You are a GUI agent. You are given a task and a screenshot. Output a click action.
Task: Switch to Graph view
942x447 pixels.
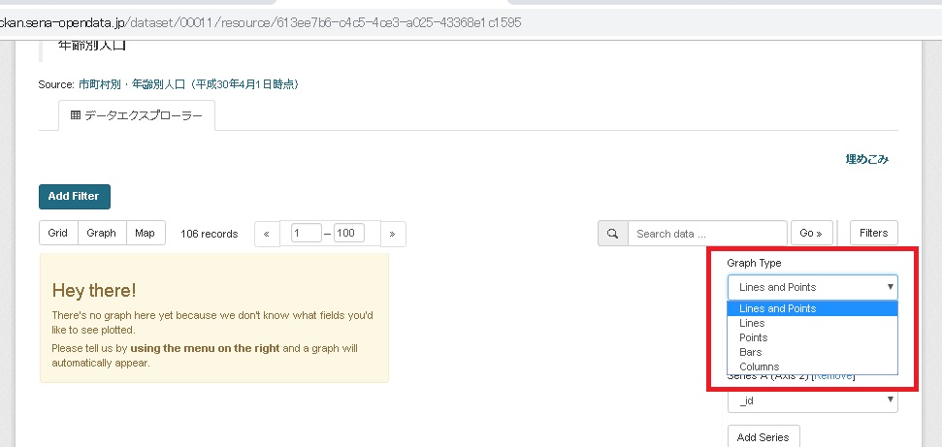(101, 233)
